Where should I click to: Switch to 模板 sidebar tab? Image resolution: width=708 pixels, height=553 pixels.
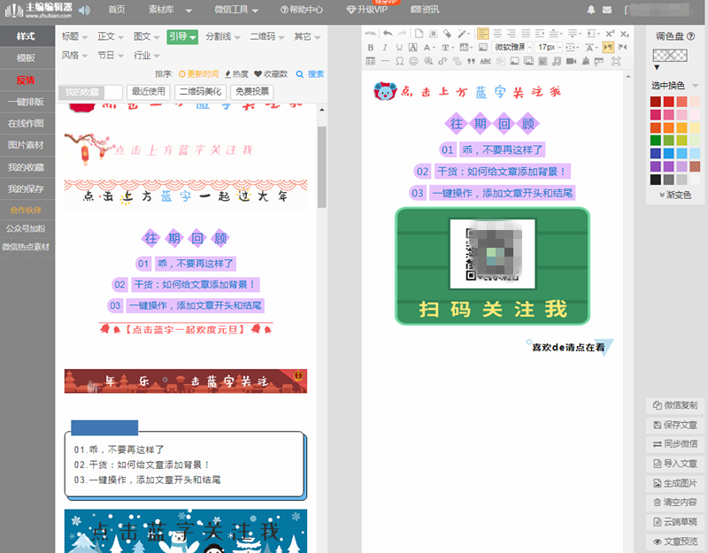coord(26,58)
